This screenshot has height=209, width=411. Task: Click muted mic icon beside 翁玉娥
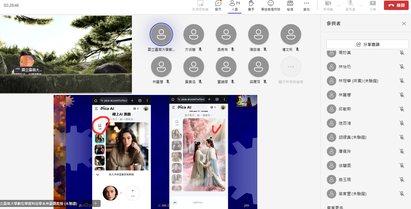click(402, 180)
